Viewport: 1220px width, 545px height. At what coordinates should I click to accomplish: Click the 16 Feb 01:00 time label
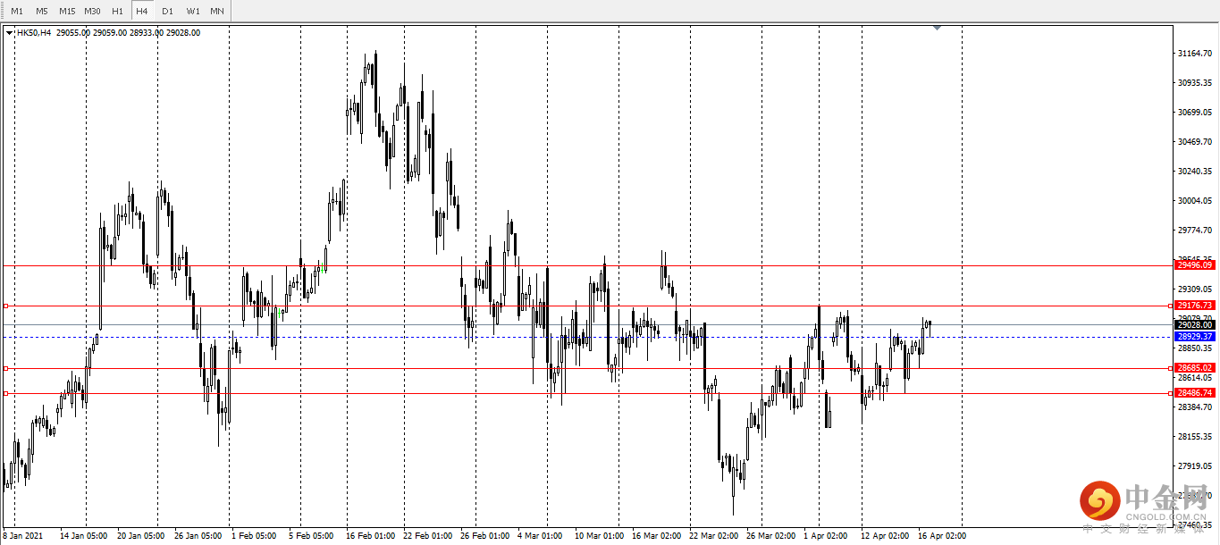click(371, 536)
